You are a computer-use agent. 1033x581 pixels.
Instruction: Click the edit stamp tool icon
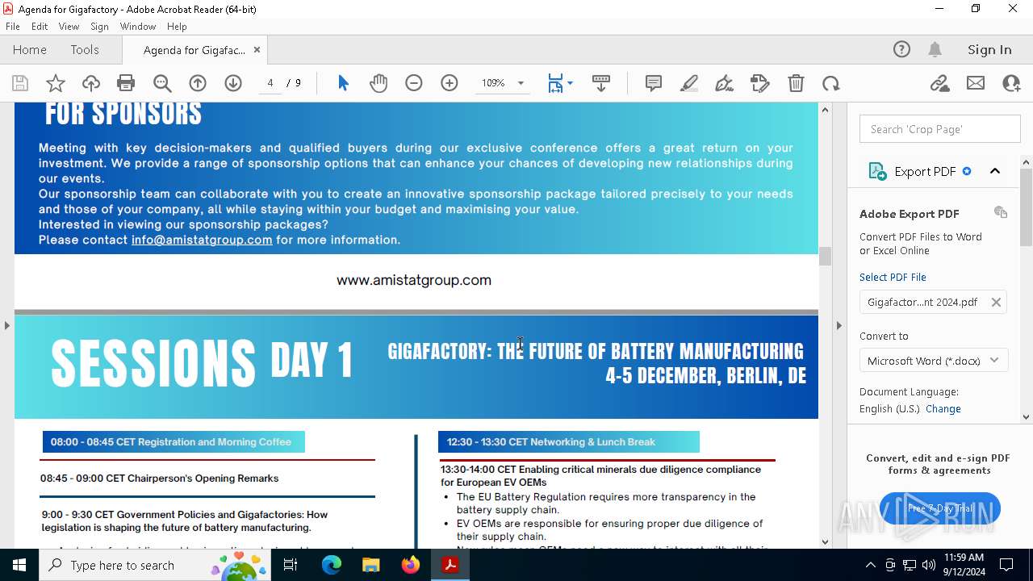[x=760, y=83]
